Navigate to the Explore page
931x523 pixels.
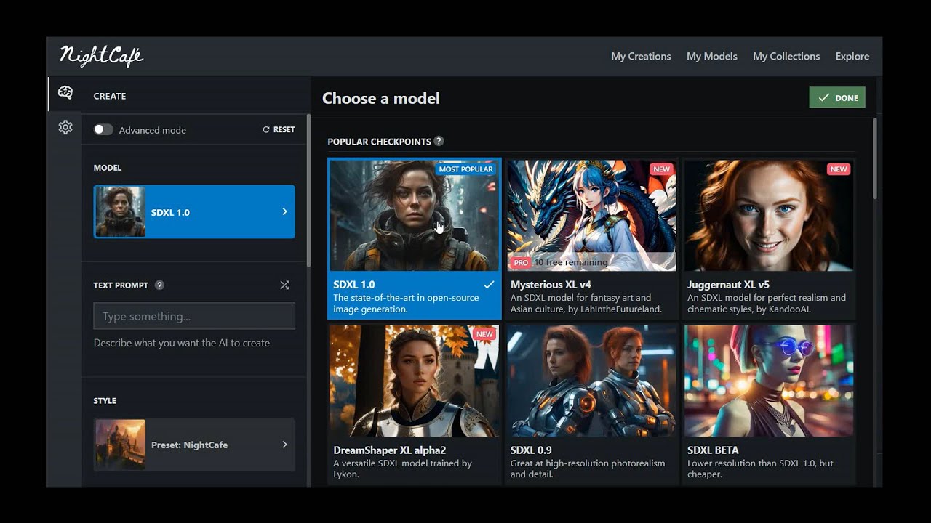[852, 56]
